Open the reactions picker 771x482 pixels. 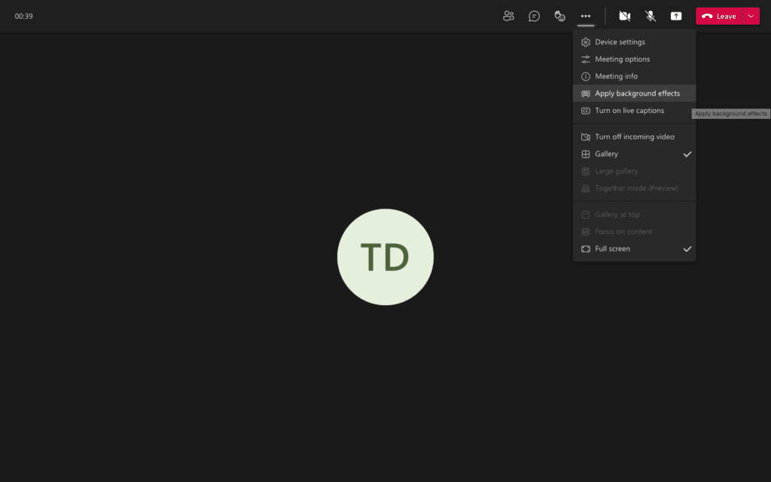559,16
